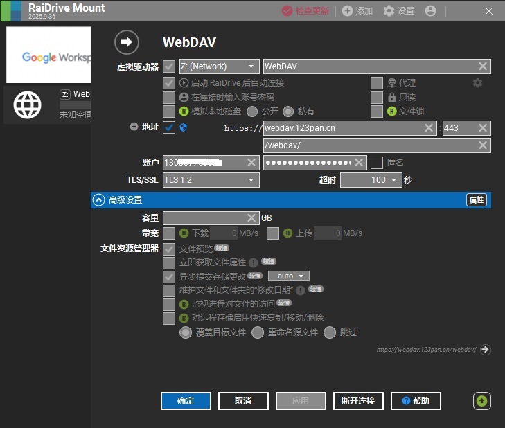
Task: Enable emulate local disk checkbox
Action: (x=169, y=112)
